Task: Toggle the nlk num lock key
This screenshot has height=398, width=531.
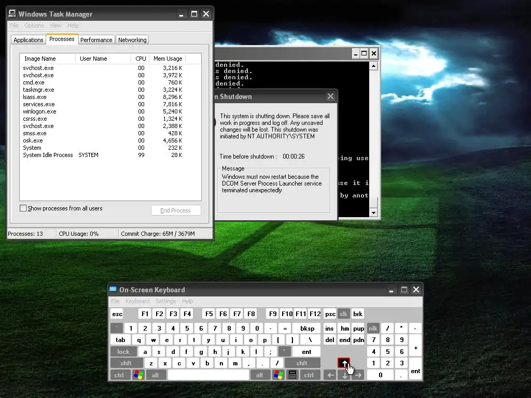Action: click(373, 328)
